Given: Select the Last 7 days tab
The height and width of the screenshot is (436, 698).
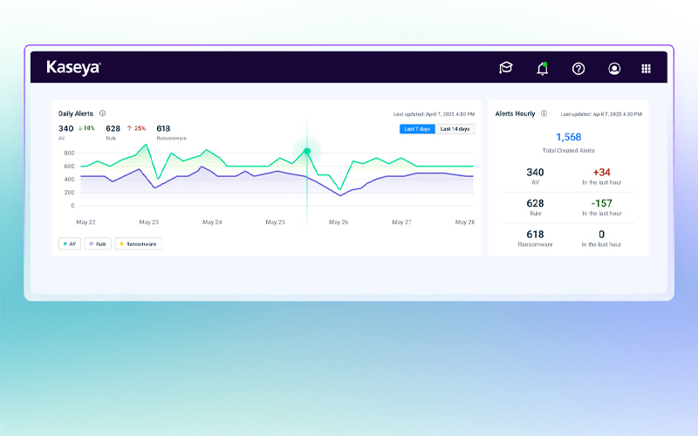Looking at the screenshot, I should [417, 129].
